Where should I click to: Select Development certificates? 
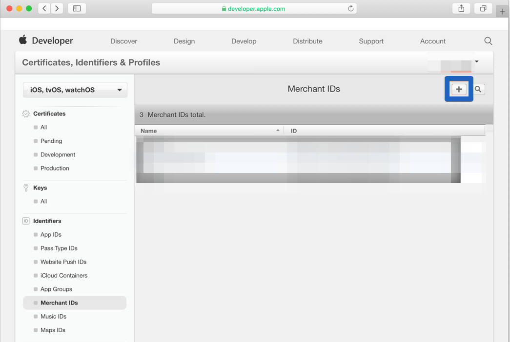pos(58,154)
